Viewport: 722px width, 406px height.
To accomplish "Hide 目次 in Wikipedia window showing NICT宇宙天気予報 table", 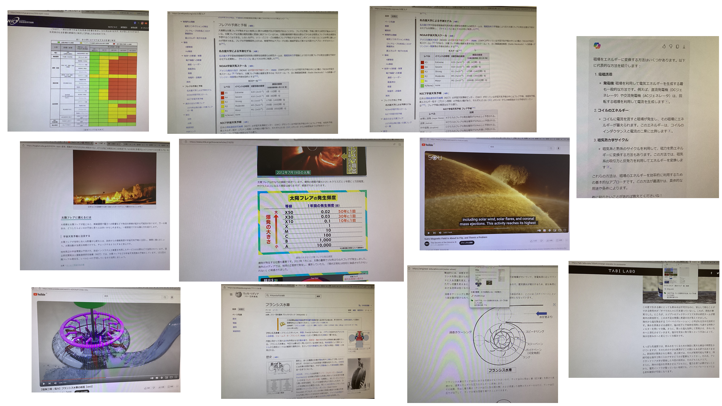I will click(x=394, y=16).
